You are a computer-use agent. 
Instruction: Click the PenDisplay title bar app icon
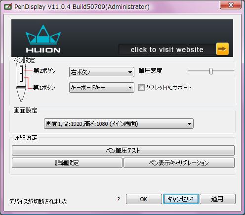pos(8,7)
